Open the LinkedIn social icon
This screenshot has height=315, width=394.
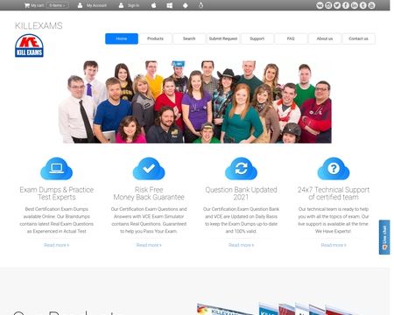point(355,5)
